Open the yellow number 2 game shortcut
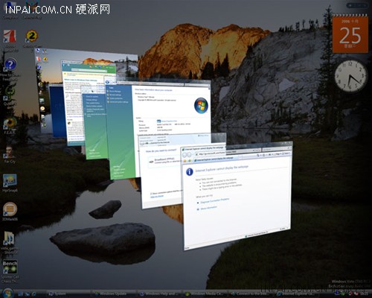Screen dimensions: 372x298 coord(32,37)
